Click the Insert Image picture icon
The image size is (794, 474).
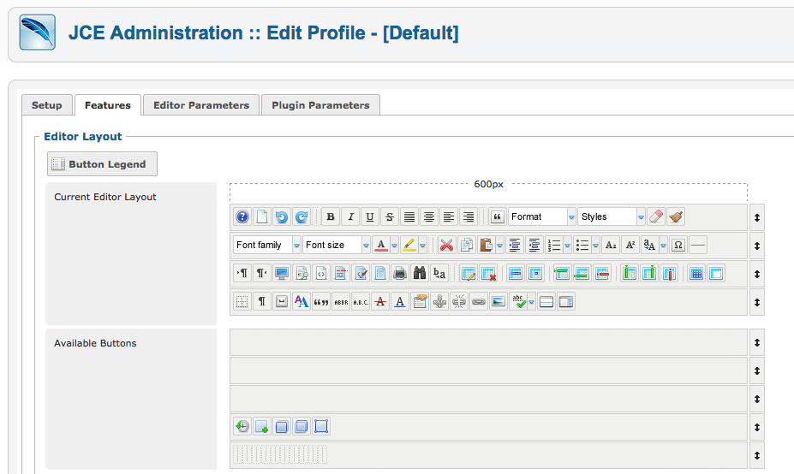pyautogui.click(x=498, y=302)
